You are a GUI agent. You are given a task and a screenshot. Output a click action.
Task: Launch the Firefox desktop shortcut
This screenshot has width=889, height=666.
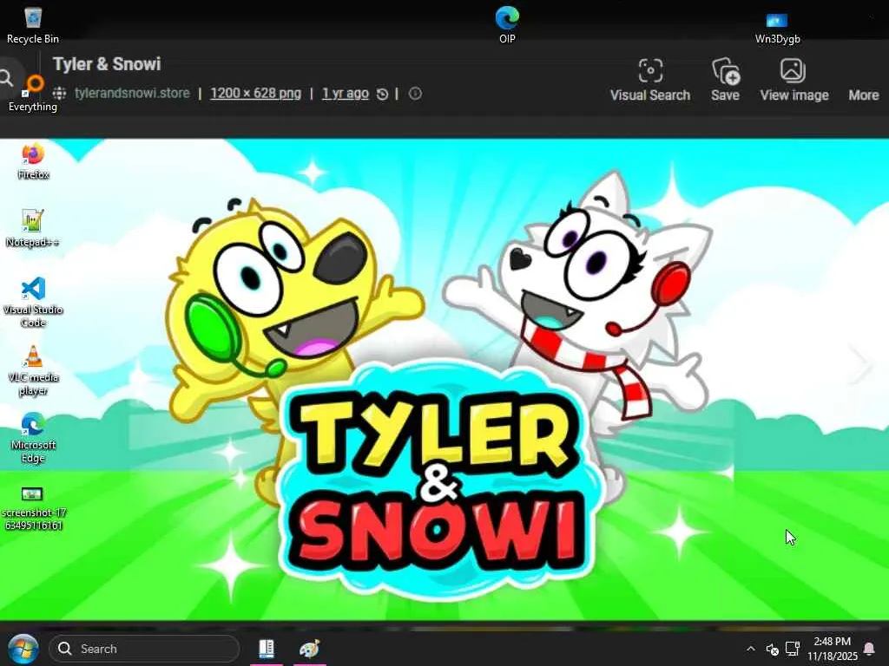click(33, 160)
